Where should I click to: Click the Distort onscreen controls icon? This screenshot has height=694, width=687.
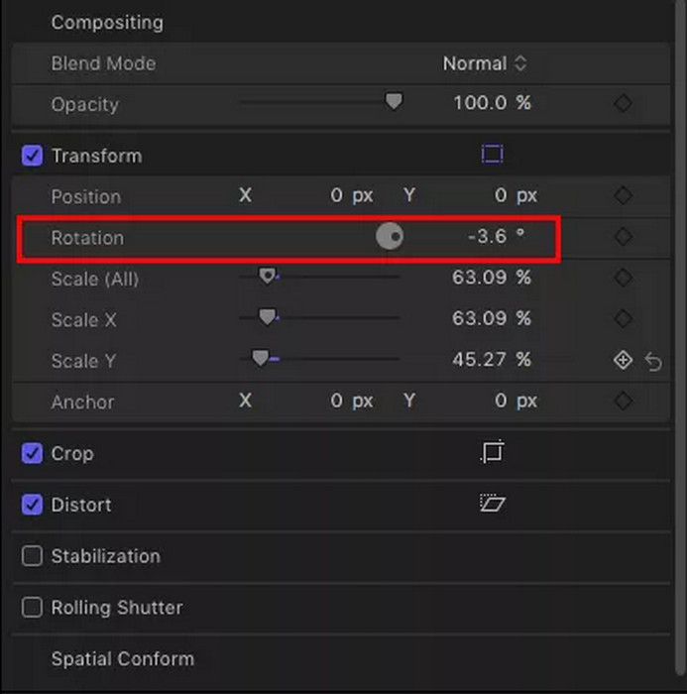[x=493, y=504]
